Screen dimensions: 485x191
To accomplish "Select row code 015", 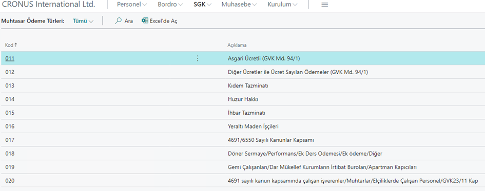I will (10, 113).
